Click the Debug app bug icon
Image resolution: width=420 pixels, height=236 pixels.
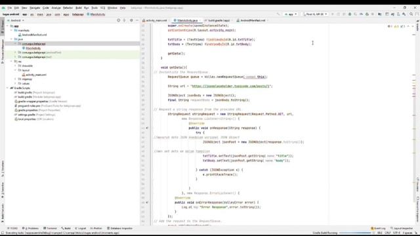[x=350, y=14]
